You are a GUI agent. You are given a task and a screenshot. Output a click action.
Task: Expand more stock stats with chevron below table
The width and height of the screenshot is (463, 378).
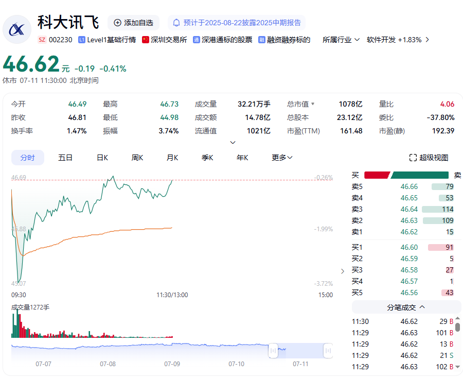pyautogui.click(x=233, y=143)
